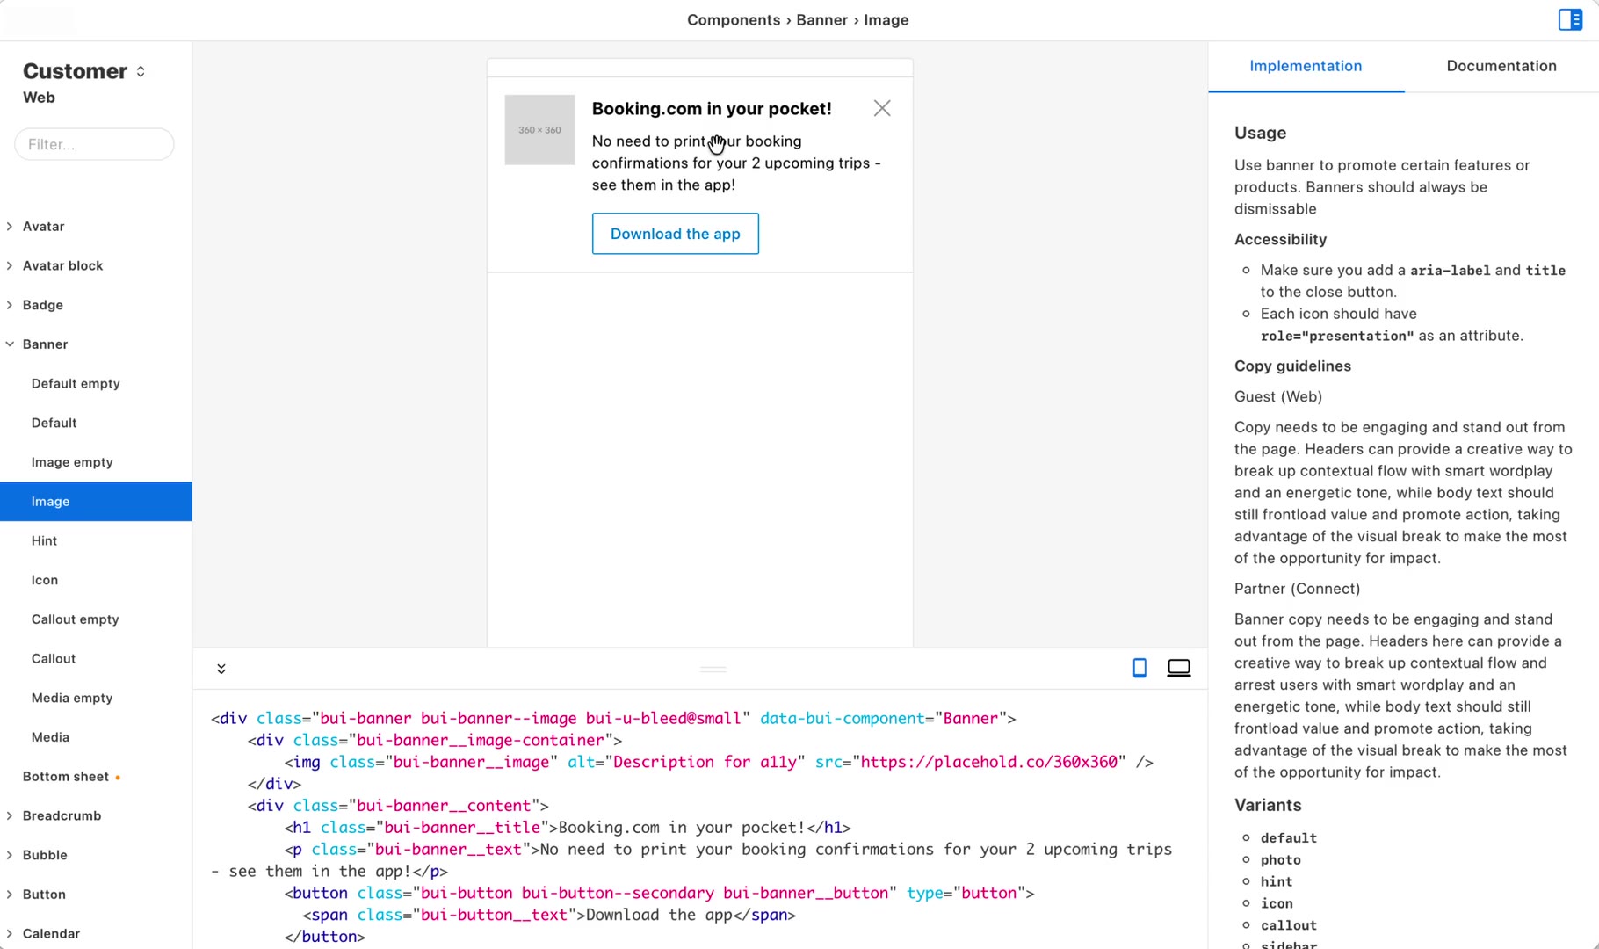
Task: Expand the Calendar tree group
Action: [x=51, y=933]
